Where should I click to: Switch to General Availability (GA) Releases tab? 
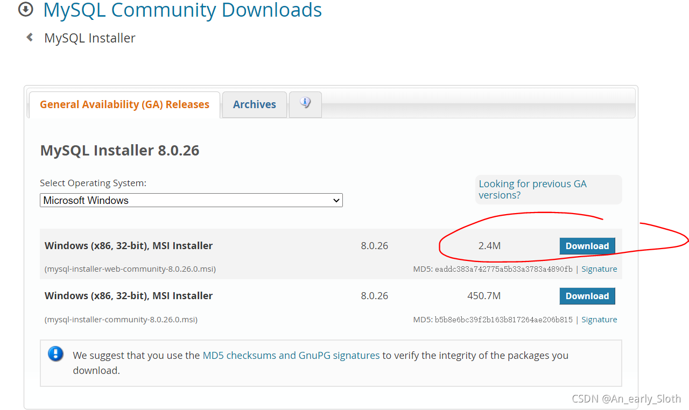124,104
